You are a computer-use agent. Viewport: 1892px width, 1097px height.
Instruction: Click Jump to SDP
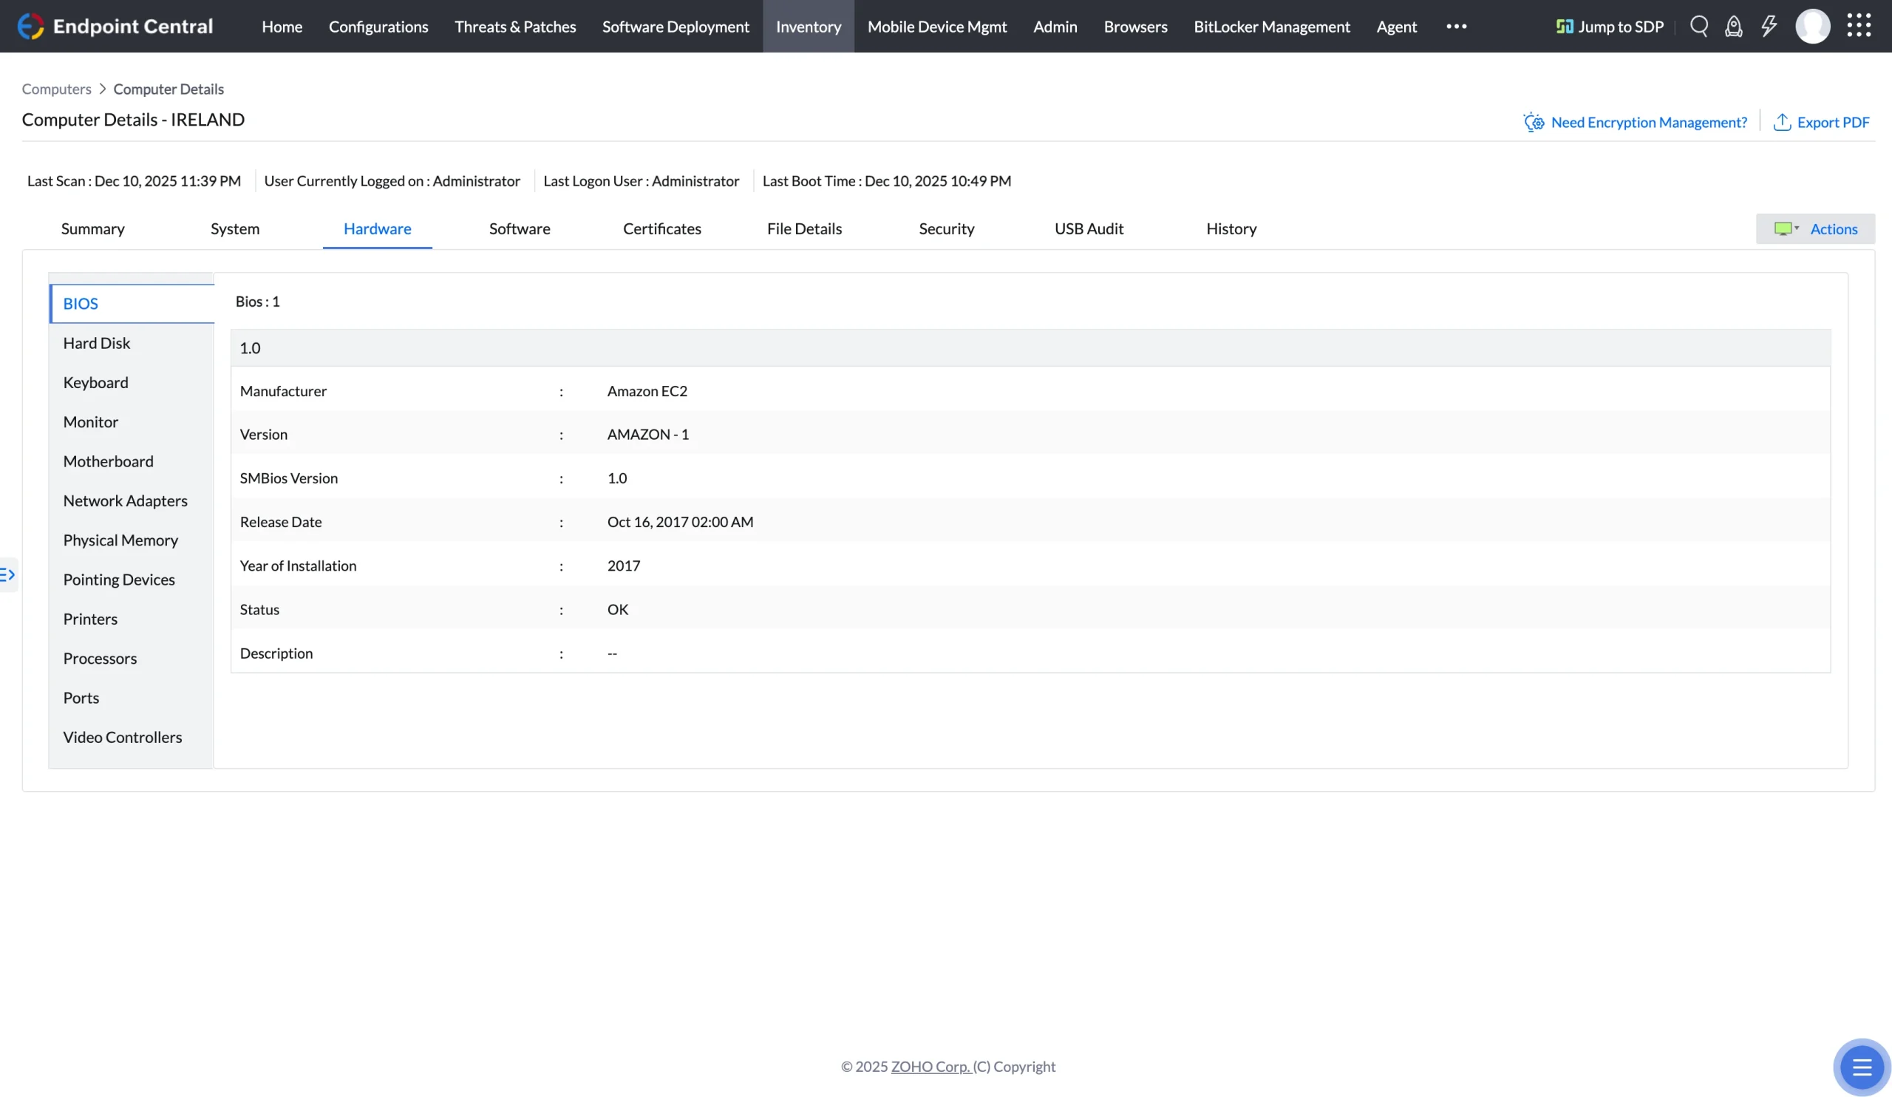point(1610,27)
